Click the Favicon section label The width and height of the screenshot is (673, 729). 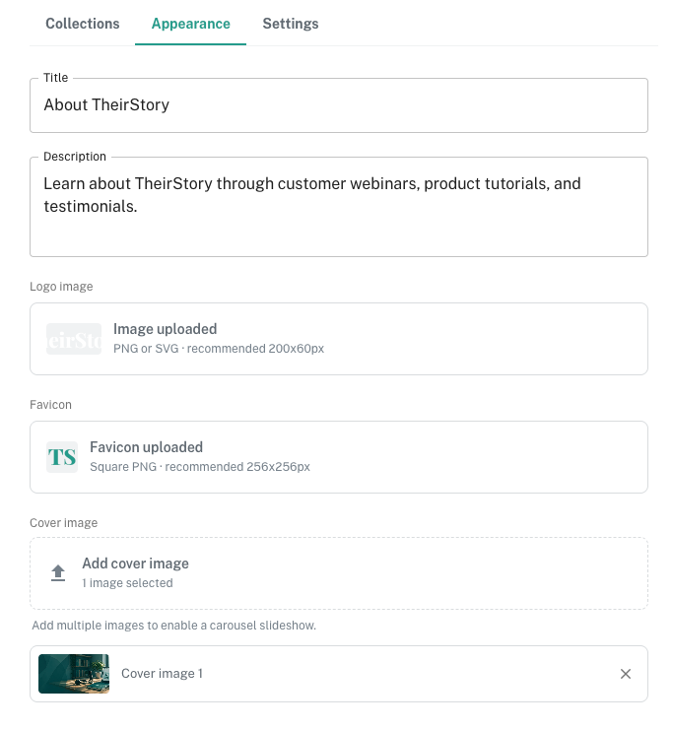[50, 405]
